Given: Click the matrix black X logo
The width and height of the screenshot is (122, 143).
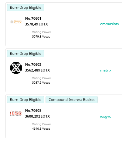Looking at the screenshot, I should click(16, 68).
